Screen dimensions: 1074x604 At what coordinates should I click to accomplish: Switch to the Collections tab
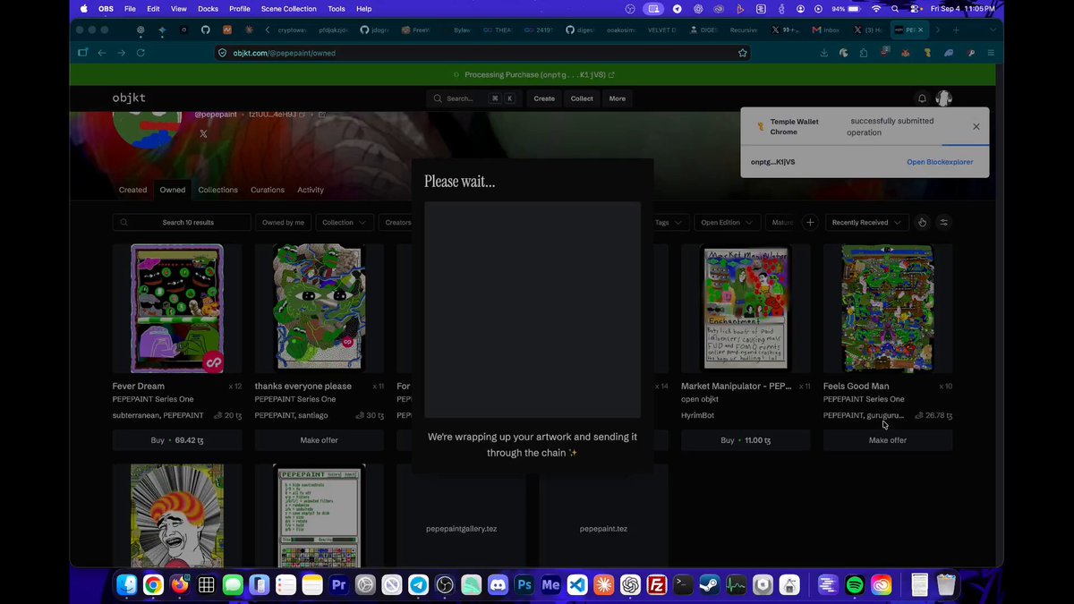(218, 190)
